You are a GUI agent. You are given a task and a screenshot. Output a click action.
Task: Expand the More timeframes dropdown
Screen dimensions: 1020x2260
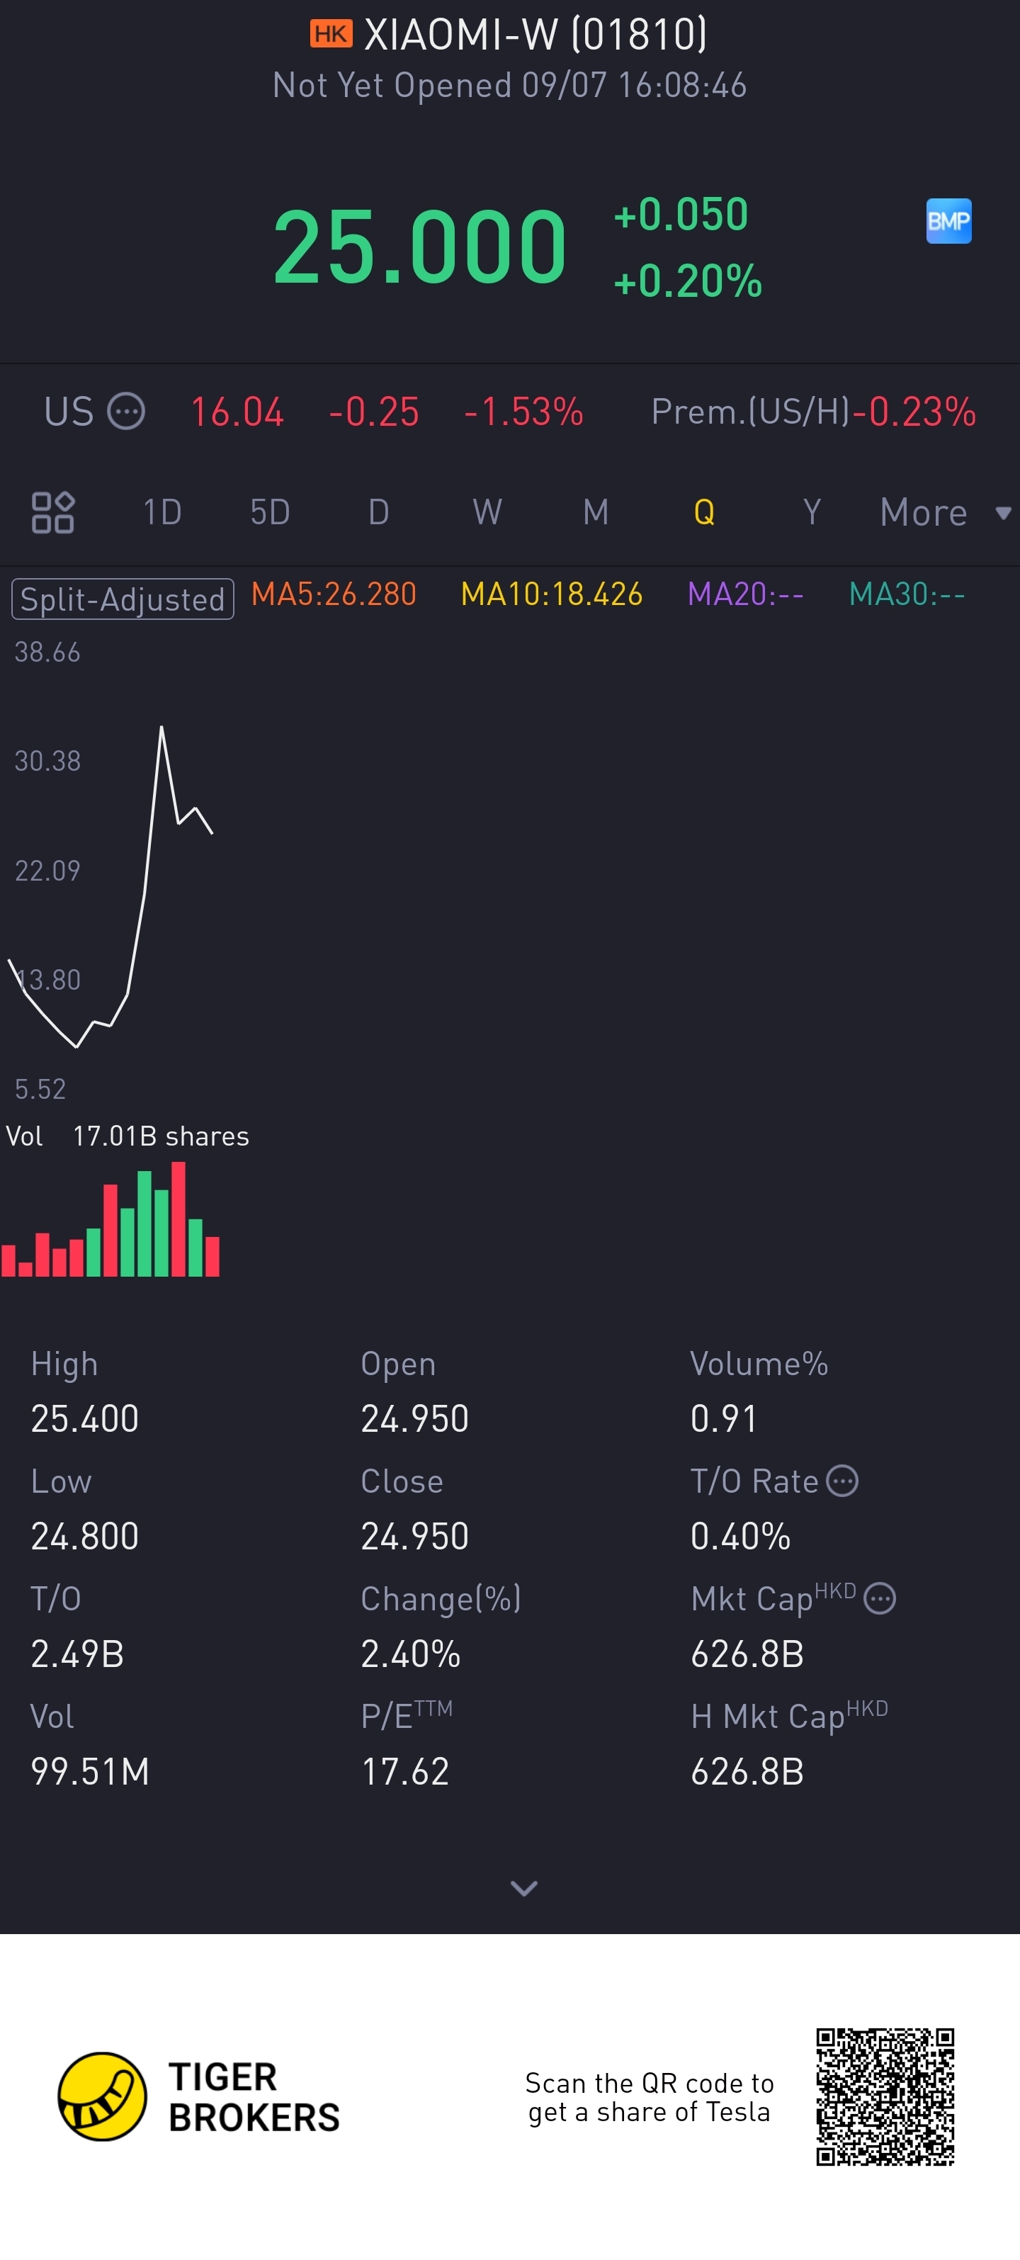pos(943,512)
